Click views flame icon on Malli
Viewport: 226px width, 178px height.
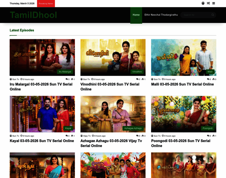214,79
